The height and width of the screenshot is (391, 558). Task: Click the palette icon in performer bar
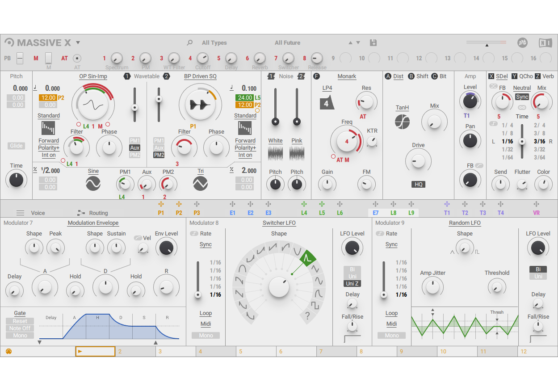pos(8,351)
